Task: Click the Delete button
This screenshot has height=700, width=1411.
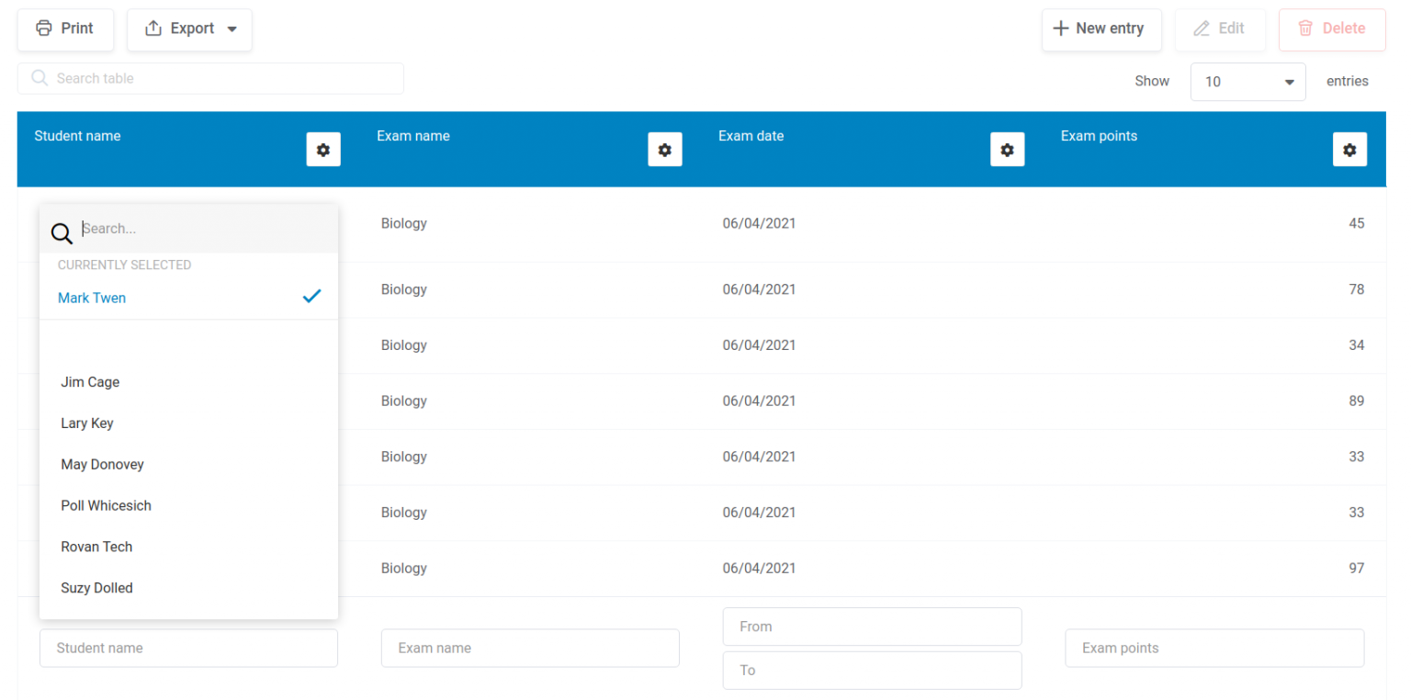Action: tap(1331, 28)
